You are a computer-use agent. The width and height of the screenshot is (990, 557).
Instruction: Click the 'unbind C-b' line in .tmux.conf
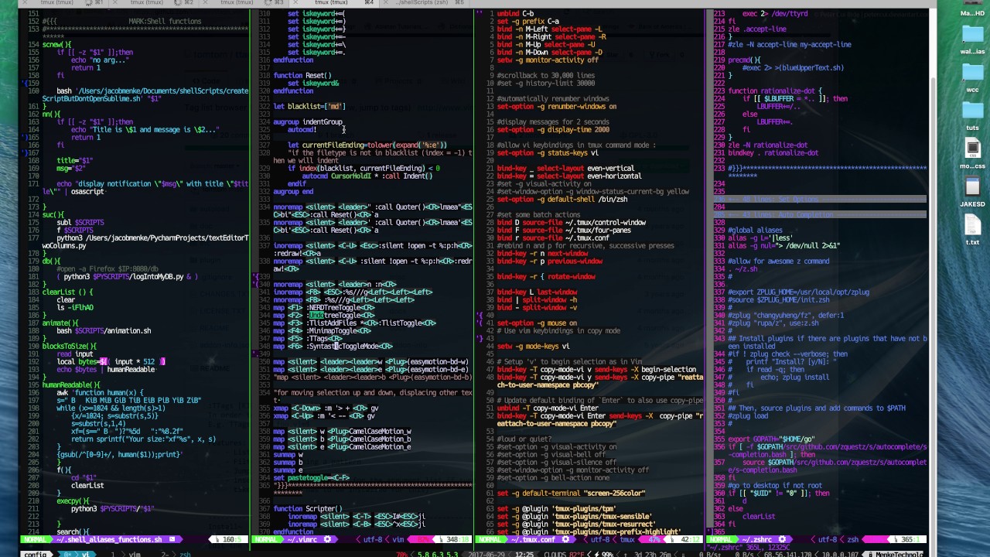pos(516,14)
